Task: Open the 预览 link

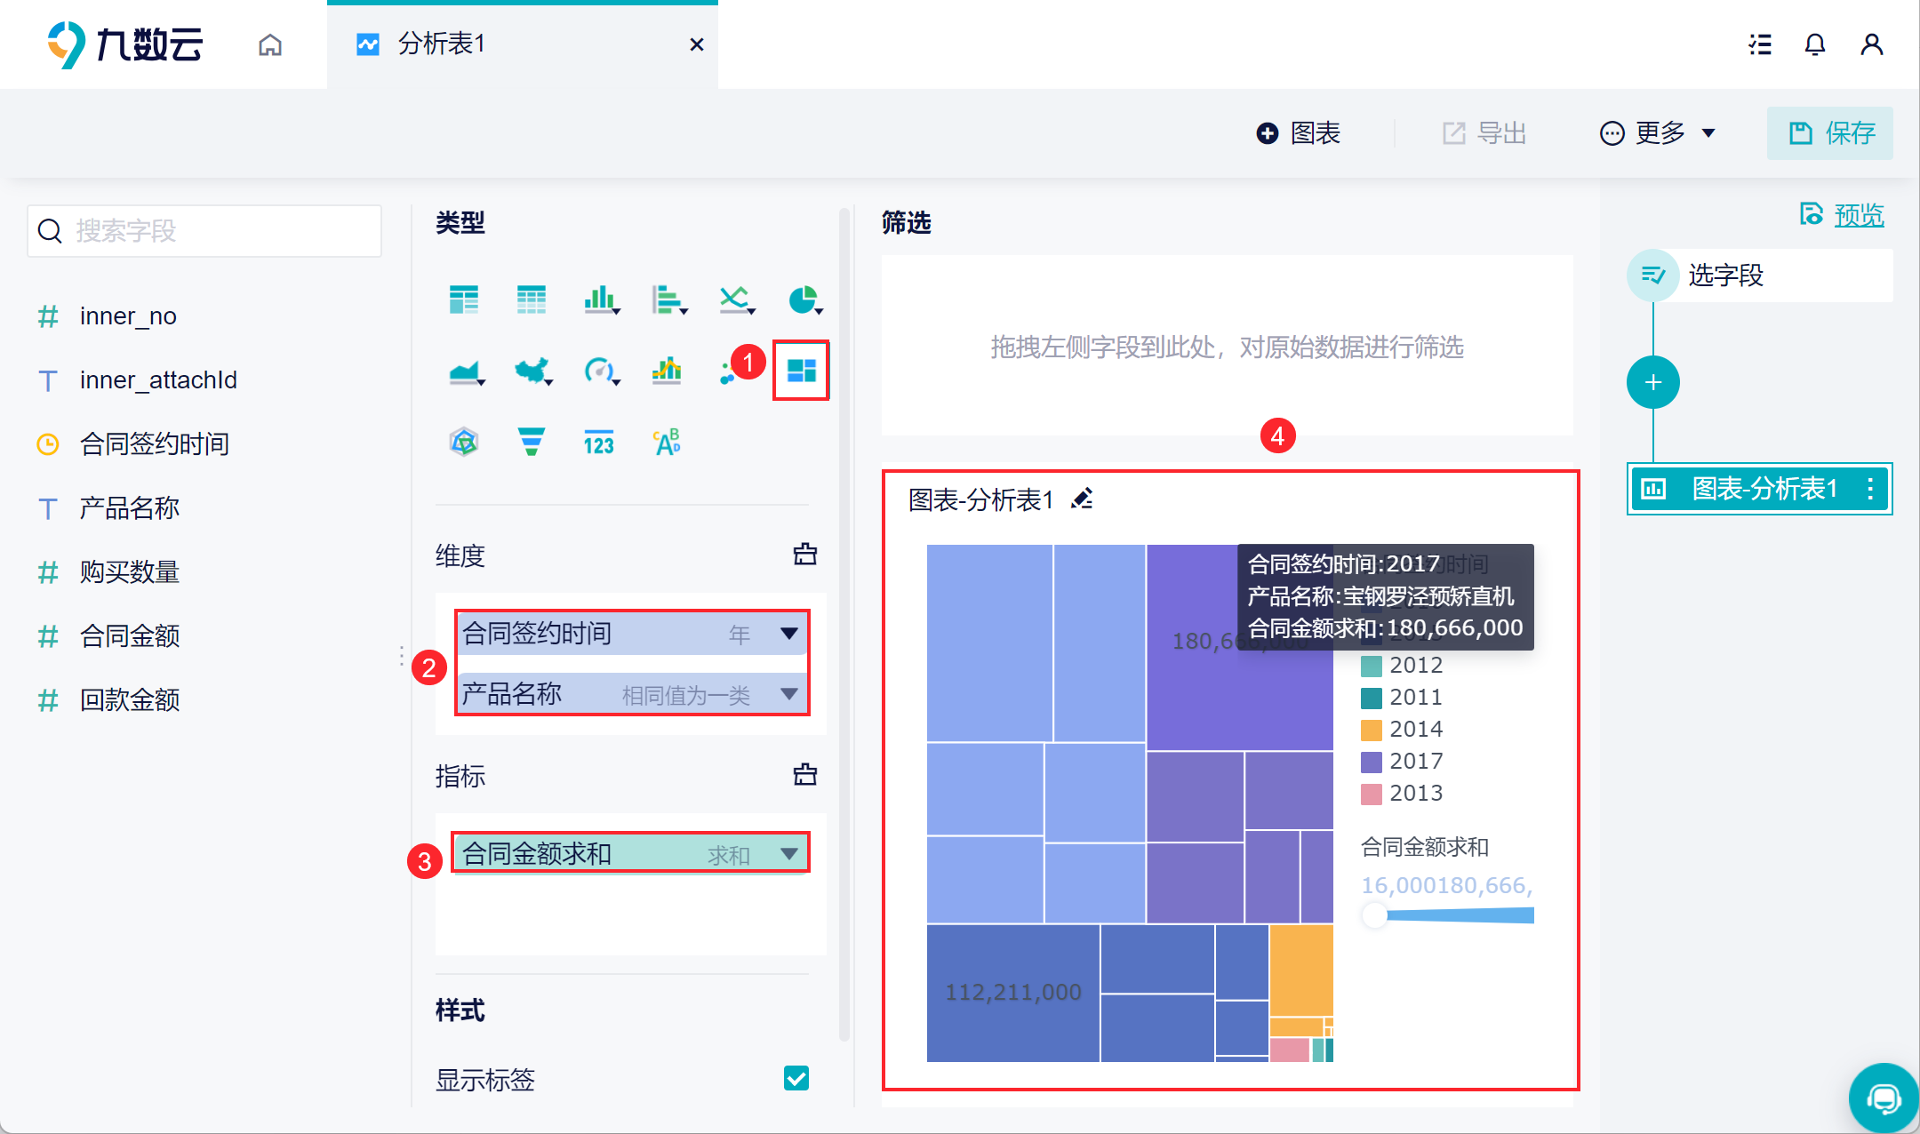Action: (1858, 215)
